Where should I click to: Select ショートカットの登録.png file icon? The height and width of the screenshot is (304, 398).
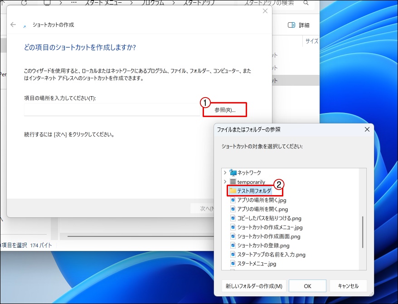pyautogui.click(x=233, y=245)
